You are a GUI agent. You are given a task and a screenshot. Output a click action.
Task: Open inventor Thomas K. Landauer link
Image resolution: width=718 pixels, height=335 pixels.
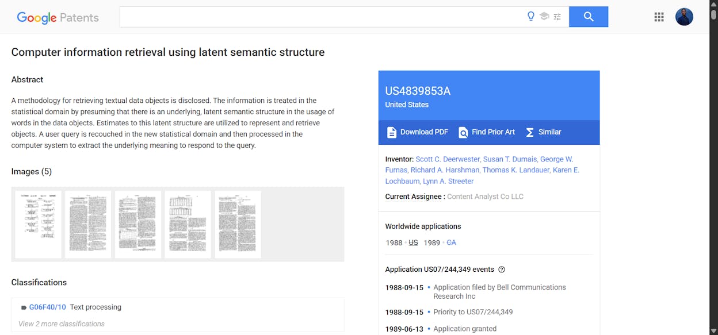pos(516,170)
